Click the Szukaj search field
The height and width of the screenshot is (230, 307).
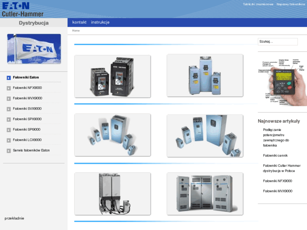coord(277,42)
